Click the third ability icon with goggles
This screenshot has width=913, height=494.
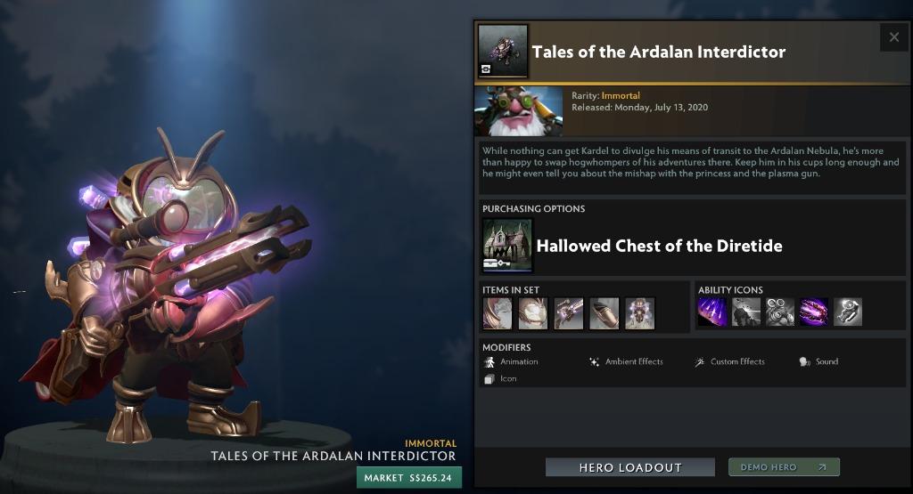pyautogui.click(x=779, y=312)
